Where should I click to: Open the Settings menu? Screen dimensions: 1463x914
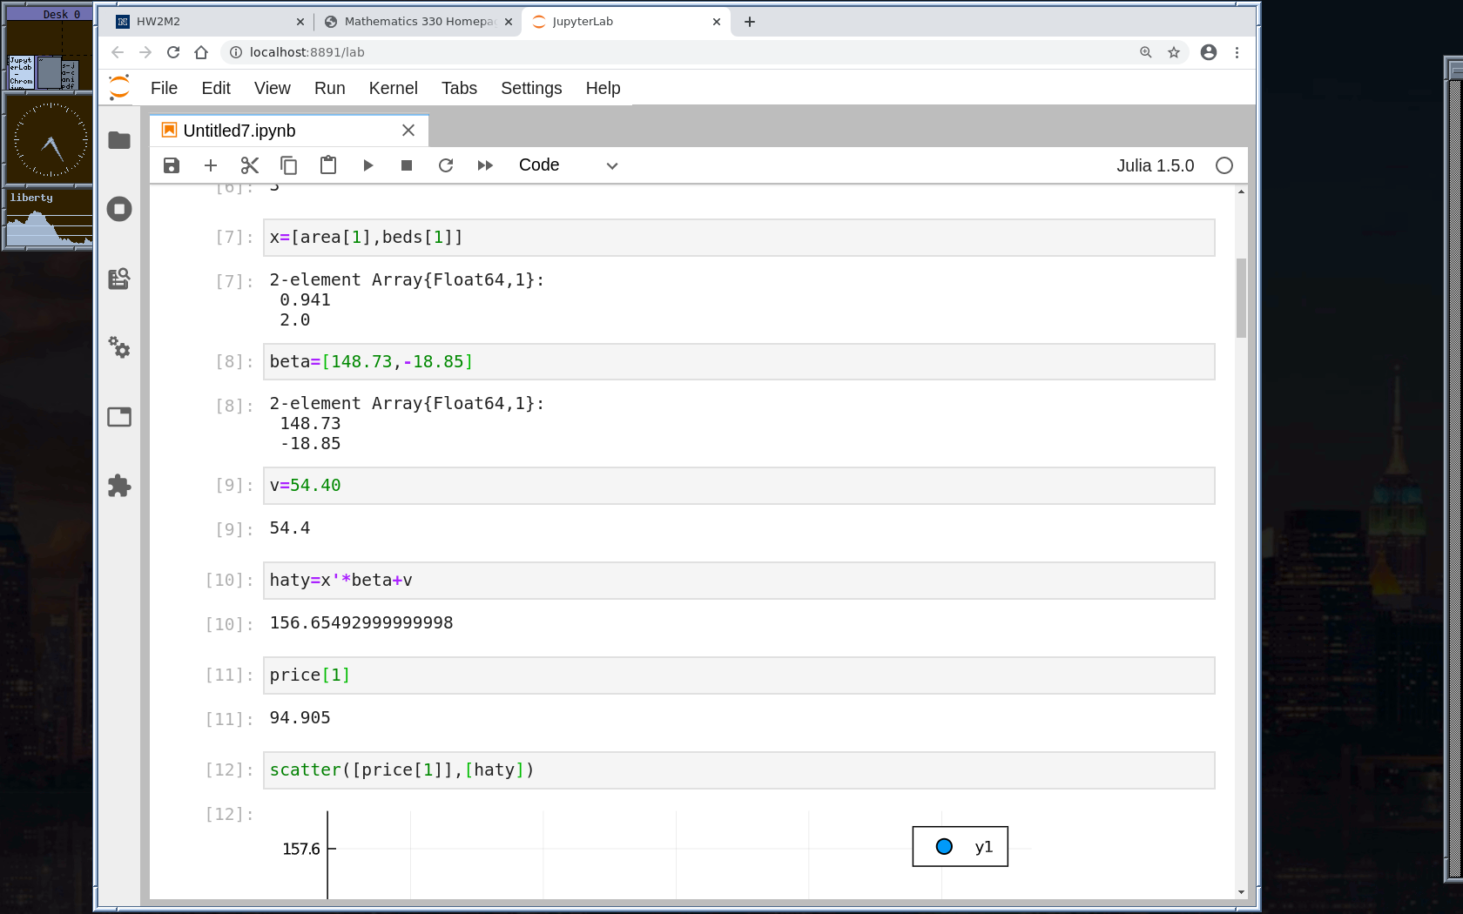coord(530,88)
